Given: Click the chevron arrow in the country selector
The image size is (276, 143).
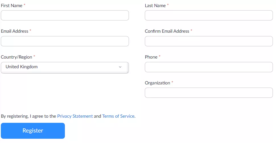Looking at the screenshot, I should pyautogui.click(x=120, y=67).
